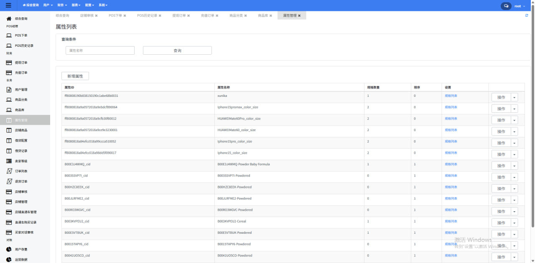Screen dimensions: 535x263
Task: Close the 店铺审核 tab with its x
Action: point(96,15)
